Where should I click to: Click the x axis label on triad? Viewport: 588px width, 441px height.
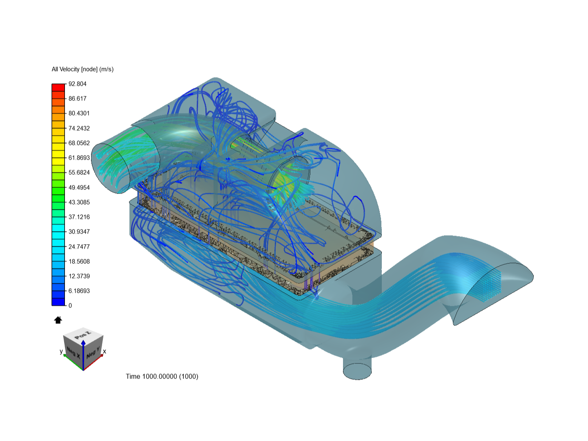click(105, 351)
